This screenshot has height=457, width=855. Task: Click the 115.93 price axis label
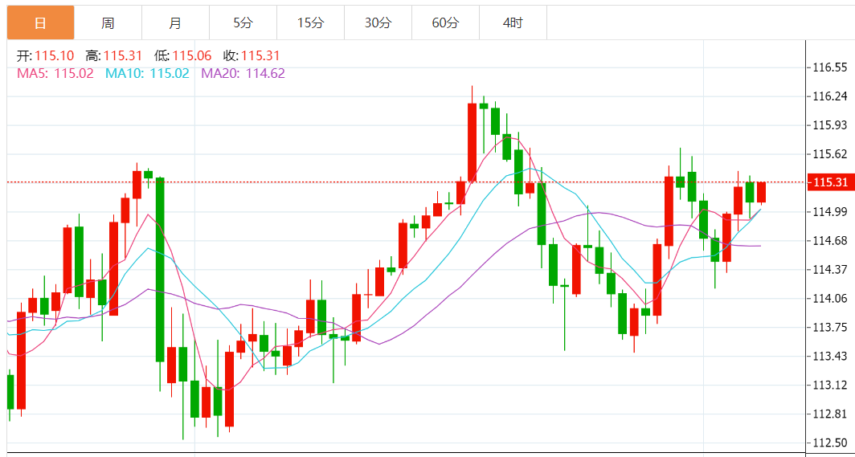point(830,125)
